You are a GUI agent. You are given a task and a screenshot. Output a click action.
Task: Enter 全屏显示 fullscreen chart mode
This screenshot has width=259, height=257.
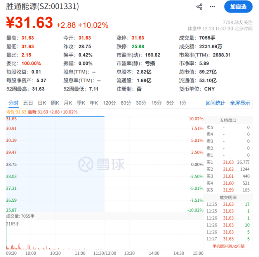[x=240, y=103]
